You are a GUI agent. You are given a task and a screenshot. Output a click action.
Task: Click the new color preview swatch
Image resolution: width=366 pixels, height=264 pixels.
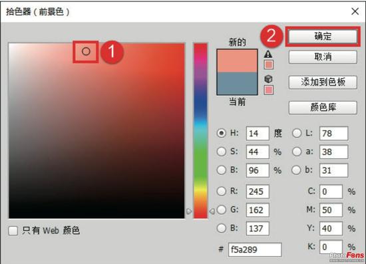pyautogui.click(x=237, y=61)
